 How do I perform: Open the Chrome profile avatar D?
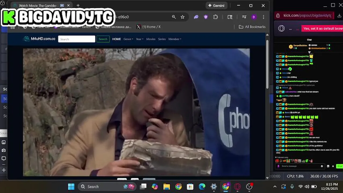point(254,17)
